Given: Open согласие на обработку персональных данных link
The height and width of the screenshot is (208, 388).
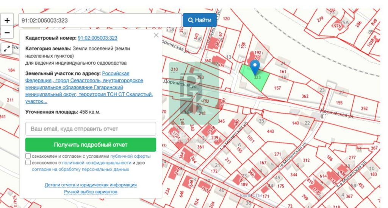Looking at the screenshot, I should [80, 169].
